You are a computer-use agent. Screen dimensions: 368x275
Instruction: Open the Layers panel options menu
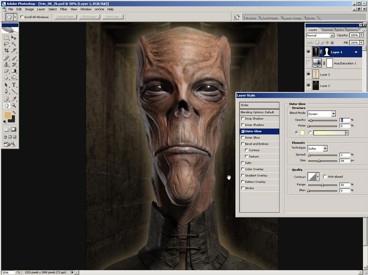tap(364, 30)
